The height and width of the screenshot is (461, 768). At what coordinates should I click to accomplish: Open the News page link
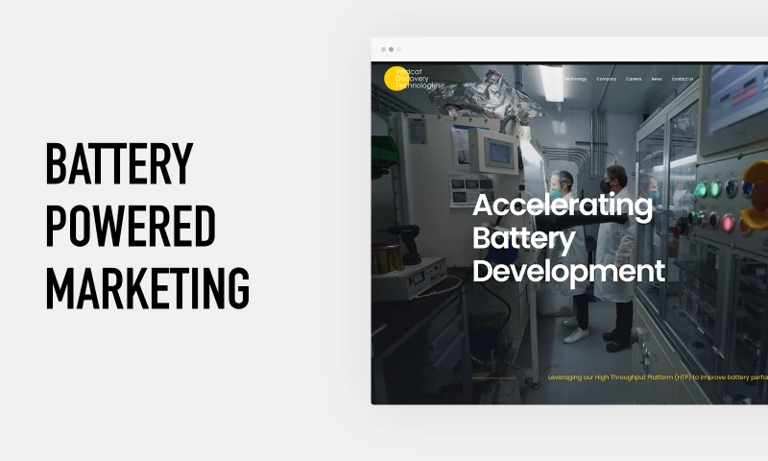tap(657, 79)
